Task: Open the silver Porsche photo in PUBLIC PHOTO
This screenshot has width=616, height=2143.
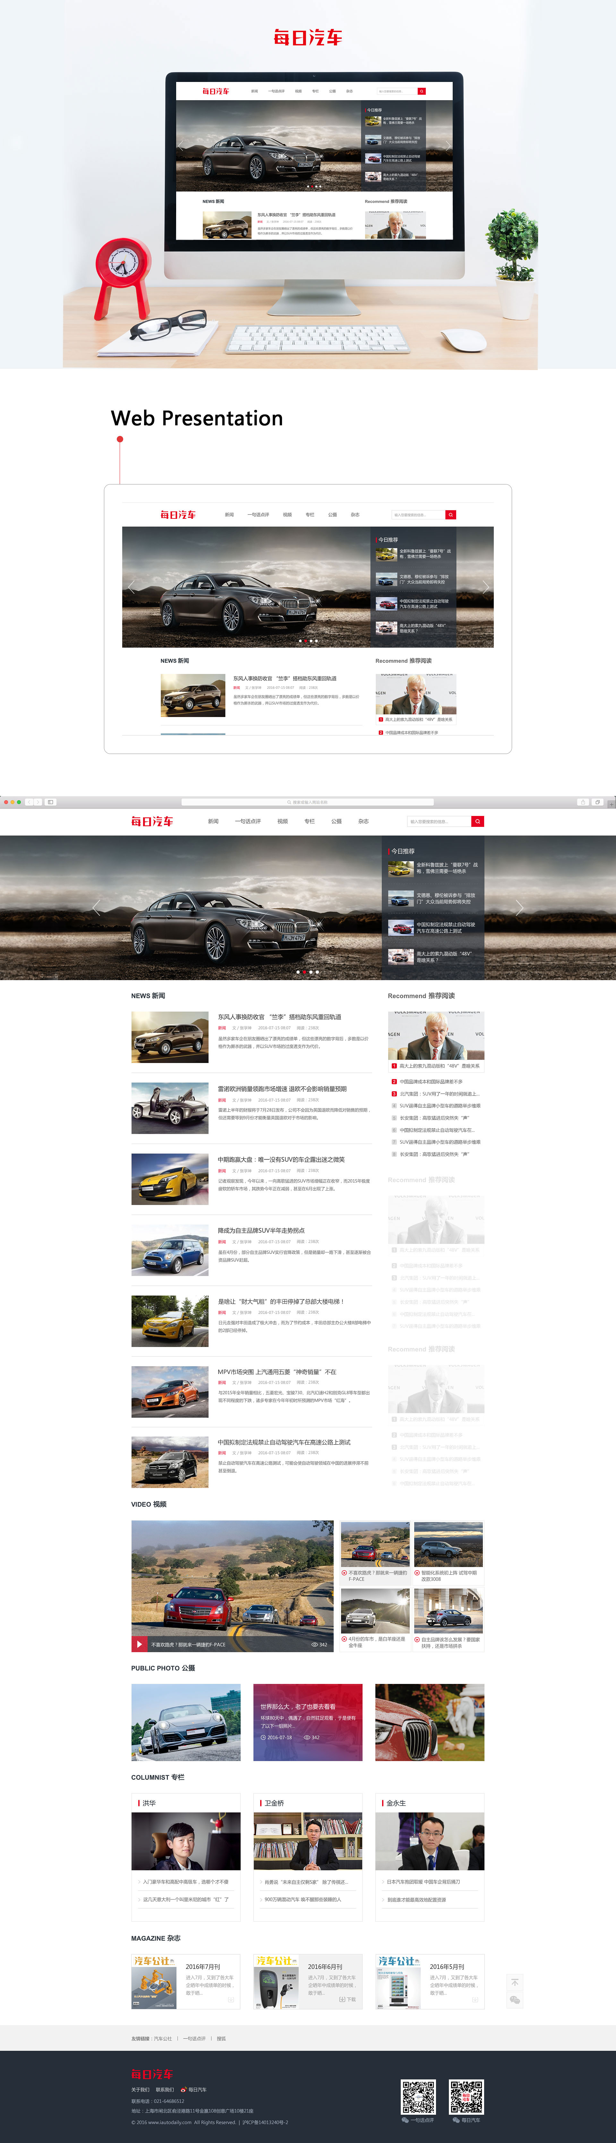Action: click(x=185, y=1722)
